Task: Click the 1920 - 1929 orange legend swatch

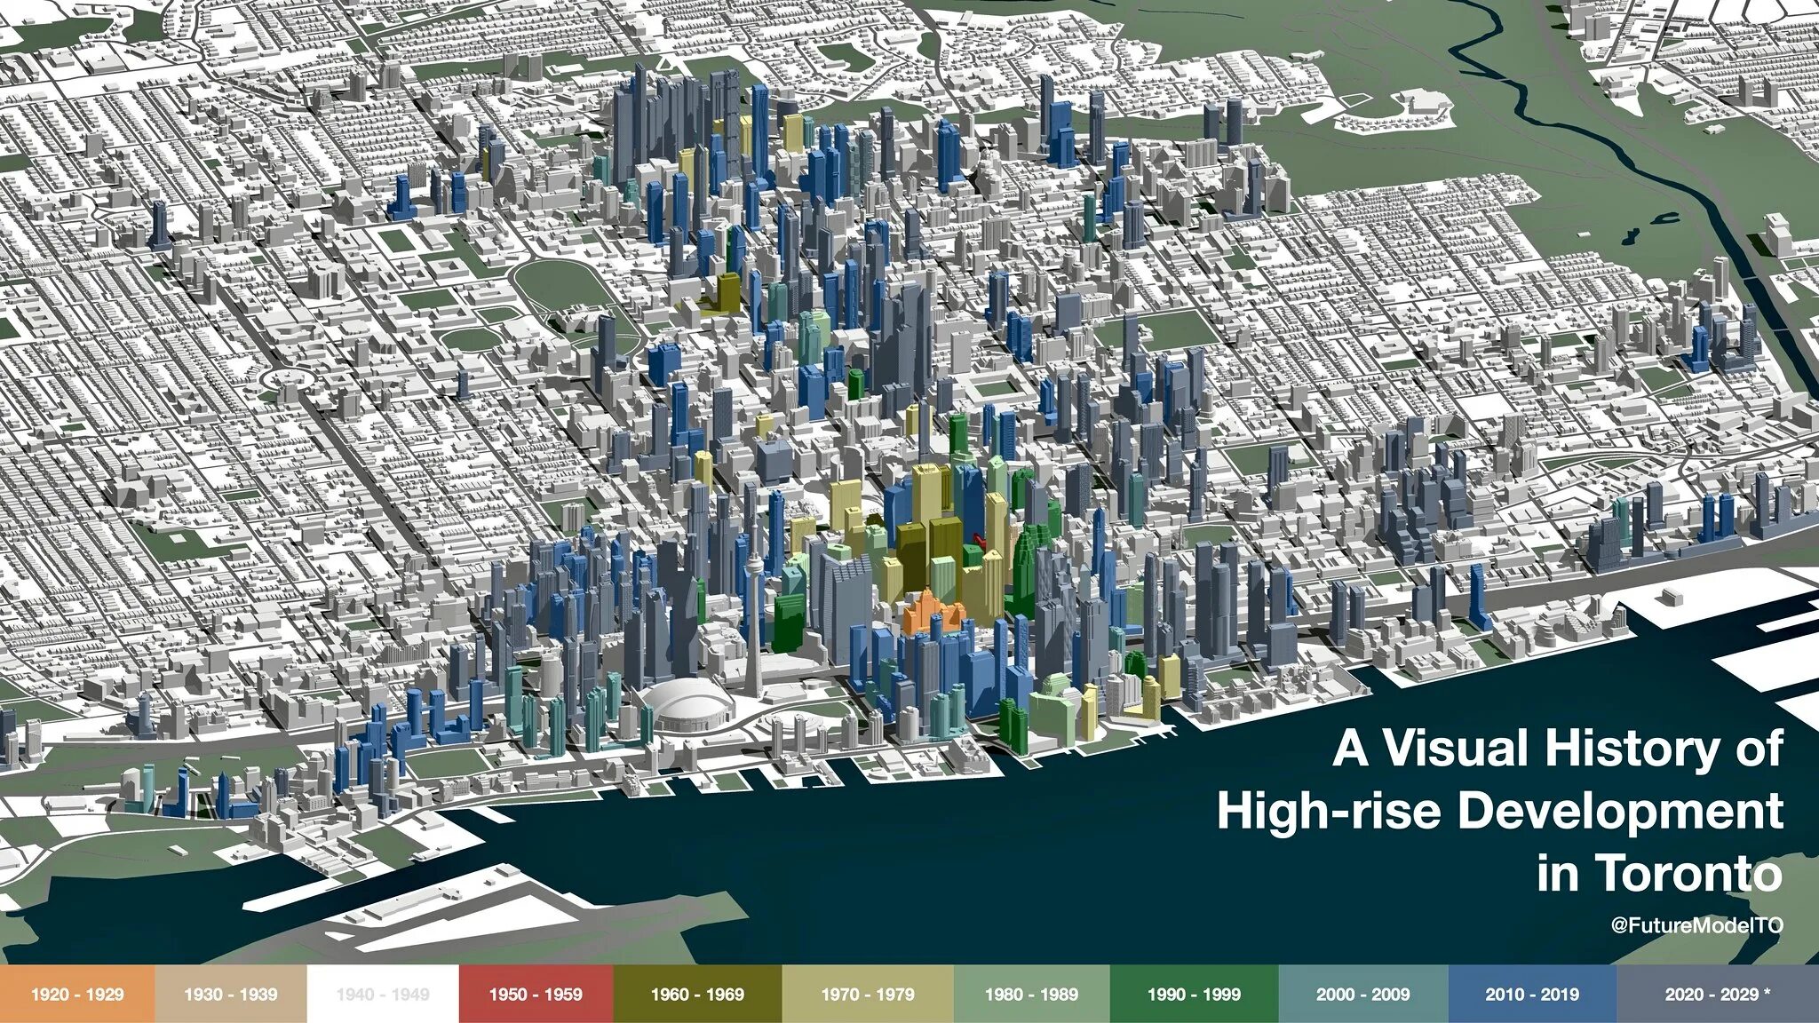Action: click(77, 994)
